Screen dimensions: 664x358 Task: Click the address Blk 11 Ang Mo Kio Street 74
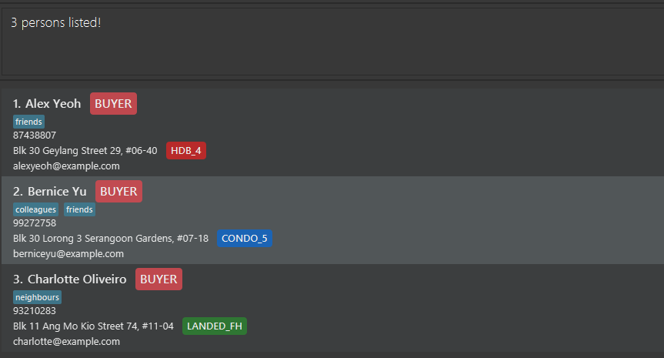[93, 326]
